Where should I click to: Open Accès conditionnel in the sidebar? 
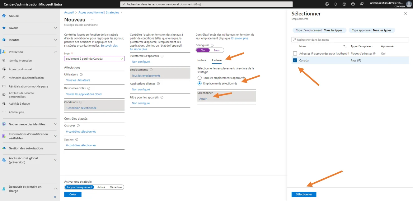click(20, 69)
